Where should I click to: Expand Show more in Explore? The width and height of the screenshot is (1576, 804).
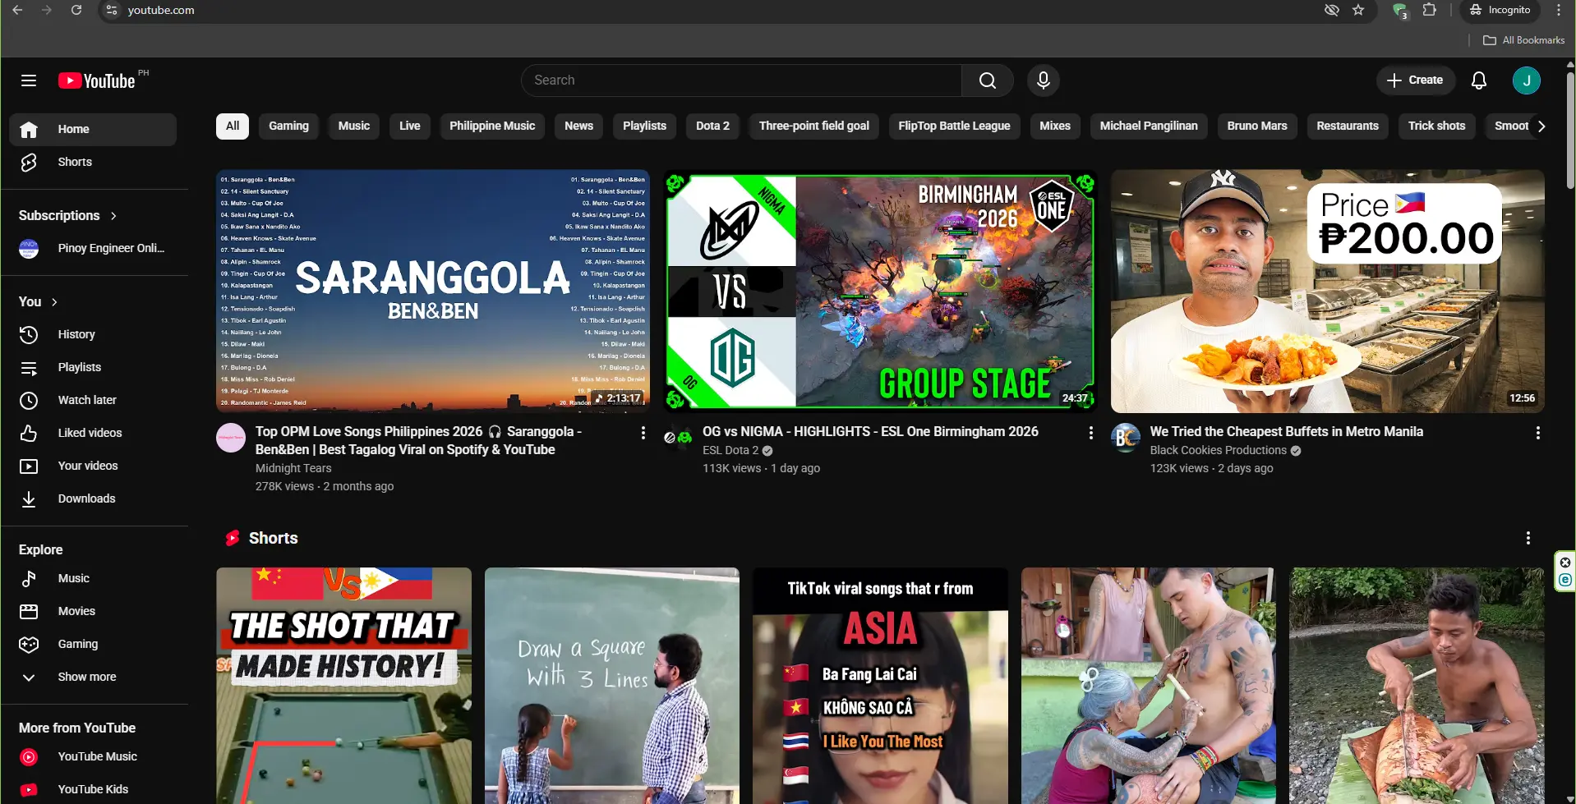(x=93, y=677)
